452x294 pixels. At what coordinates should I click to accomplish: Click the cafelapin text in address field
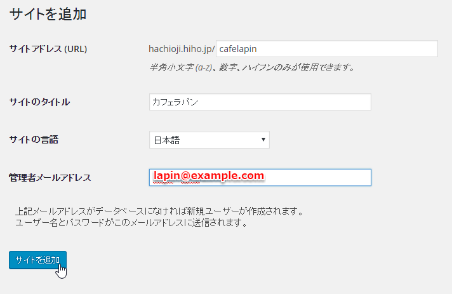click(237, 49)
